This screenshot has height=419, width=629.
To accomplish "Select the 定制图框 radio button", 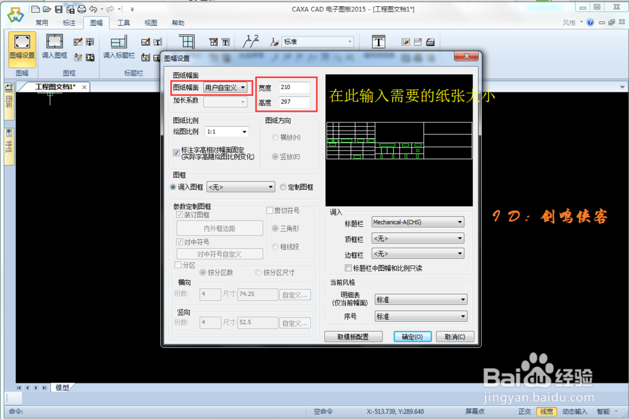I will tap(283, 187).
